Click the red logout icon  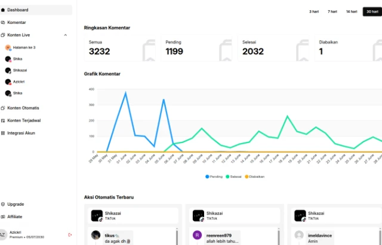[70, 234]
